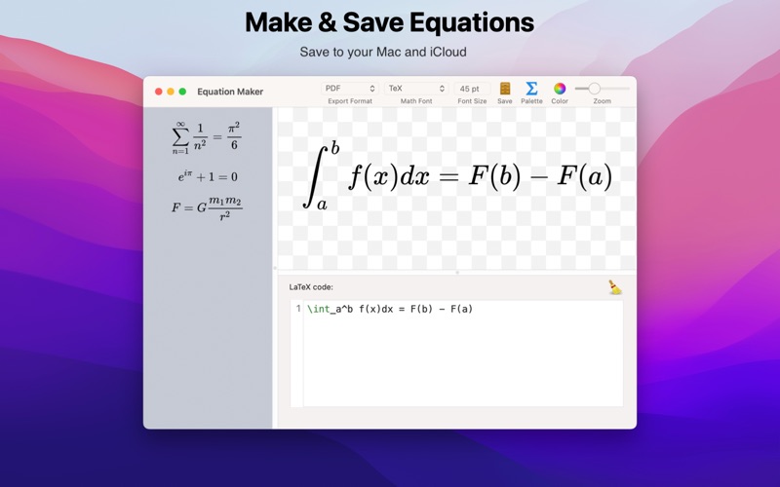
Task: Open the PDF Export Format dropdown
Action: [x=350, y=89]
